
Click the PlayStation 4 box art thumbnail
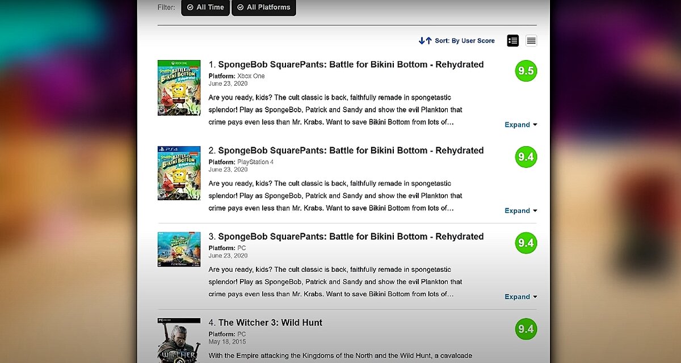click(x=179, y=172)
